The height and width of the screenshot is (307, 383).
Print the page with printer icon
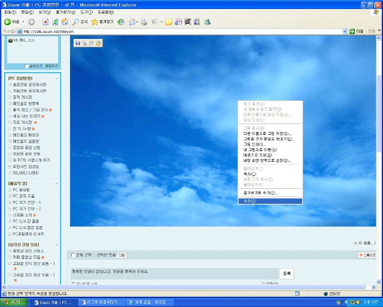tap(144, 22)
